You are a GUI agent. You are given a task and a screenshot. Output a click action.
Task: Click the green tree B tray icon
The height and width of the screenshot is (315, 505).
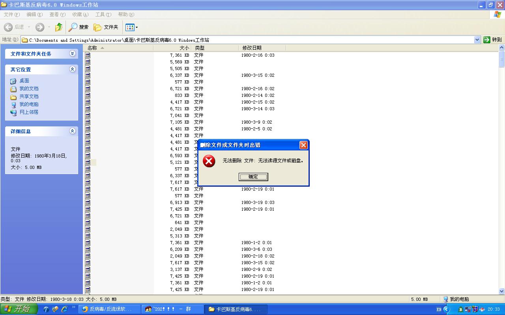[460, 309]
